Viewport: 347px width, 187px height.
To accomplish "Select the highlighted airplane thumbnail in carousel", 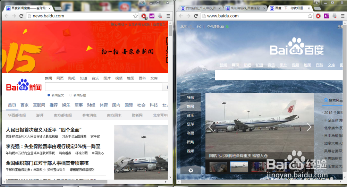I will coord(239,167).
